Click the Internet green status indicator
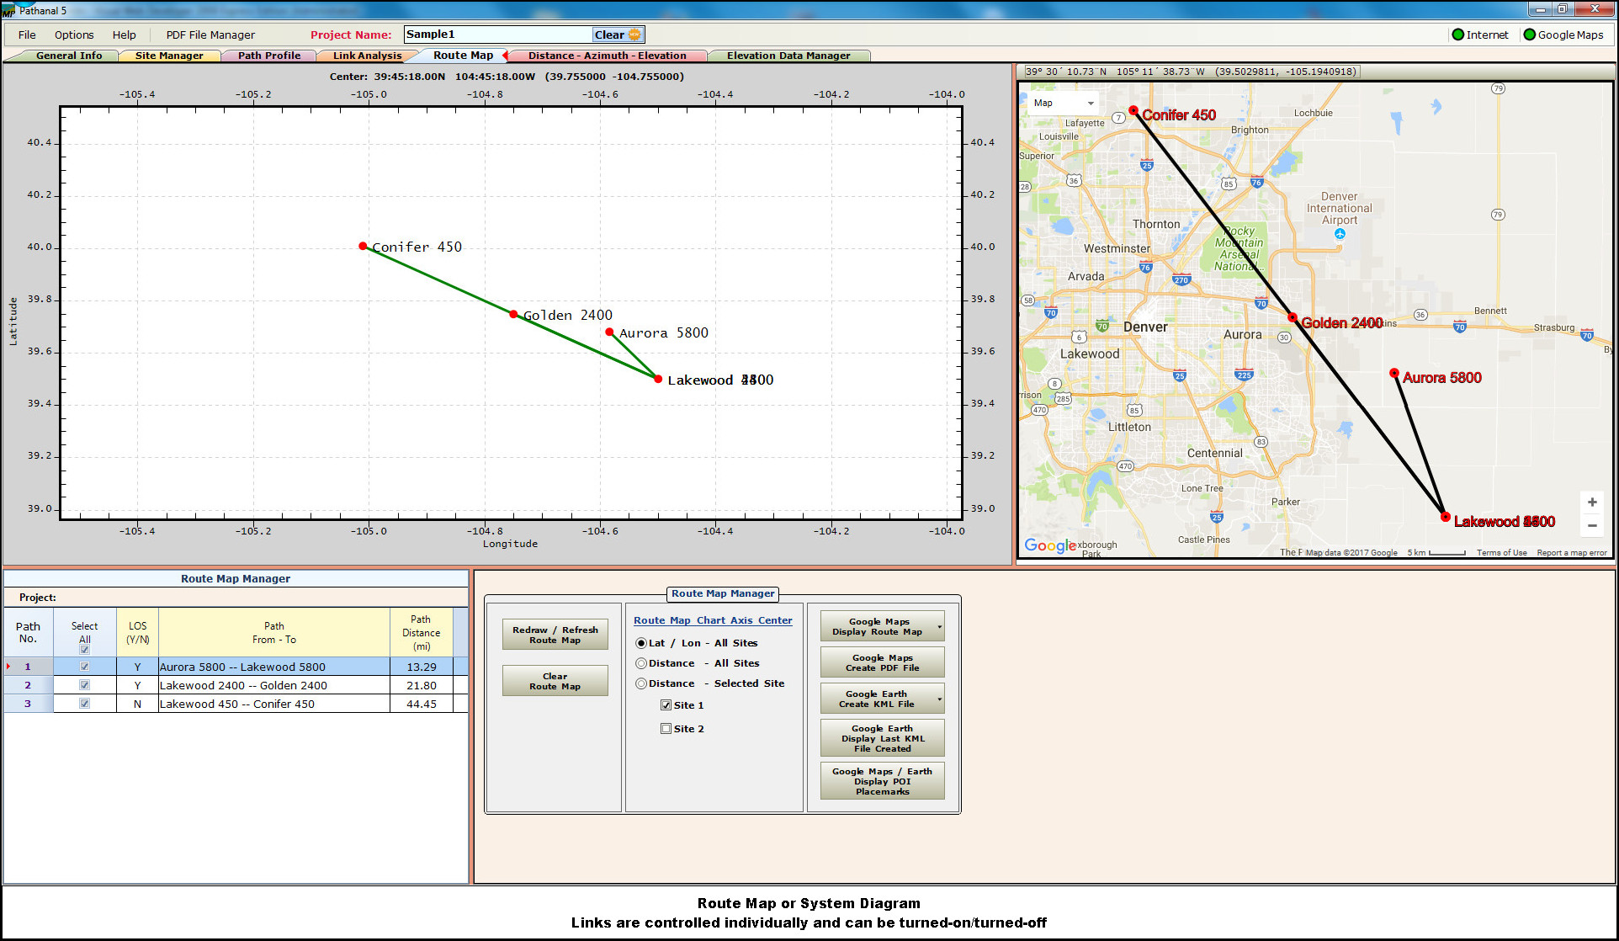Image resolution: width=1619 pixels, height=941 pixels. 1458,35
